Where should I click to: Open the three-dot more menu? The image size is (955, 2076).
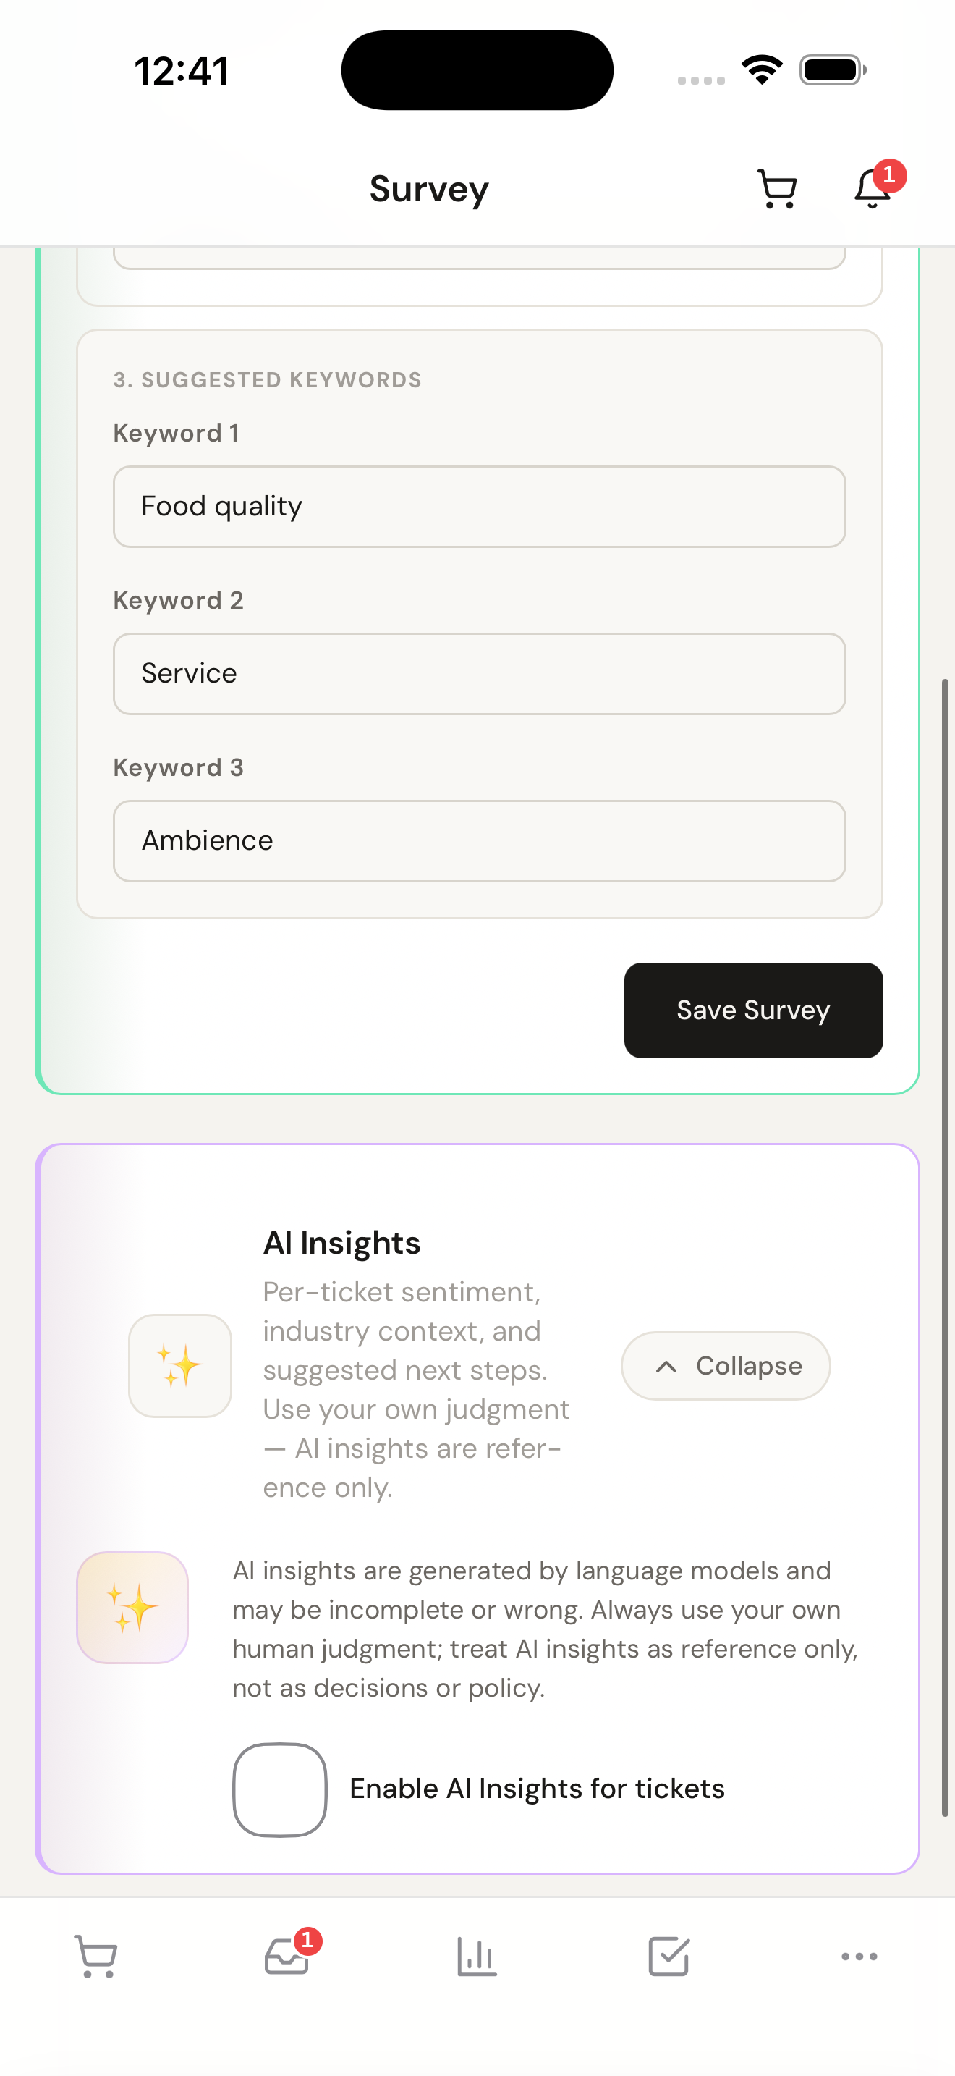[859, 1956]
